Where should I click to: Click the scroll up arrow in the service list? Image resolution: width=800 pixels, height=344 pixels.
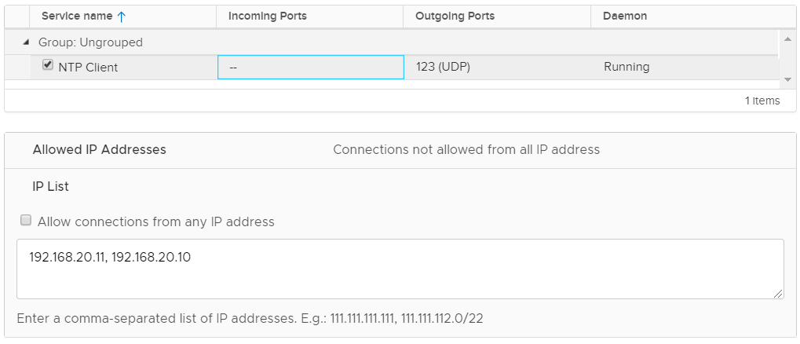coord(787,38)
